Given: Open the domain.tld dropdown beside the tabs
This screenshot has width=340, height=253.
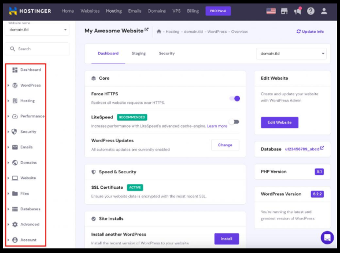Looking at the screenshot, I should coord(291,54).
